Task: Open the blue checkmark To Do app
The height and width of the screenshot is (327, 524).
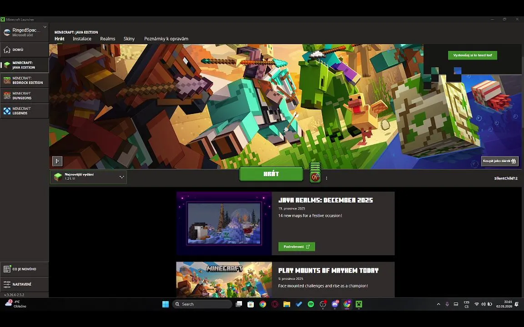Action: [299, 304]
